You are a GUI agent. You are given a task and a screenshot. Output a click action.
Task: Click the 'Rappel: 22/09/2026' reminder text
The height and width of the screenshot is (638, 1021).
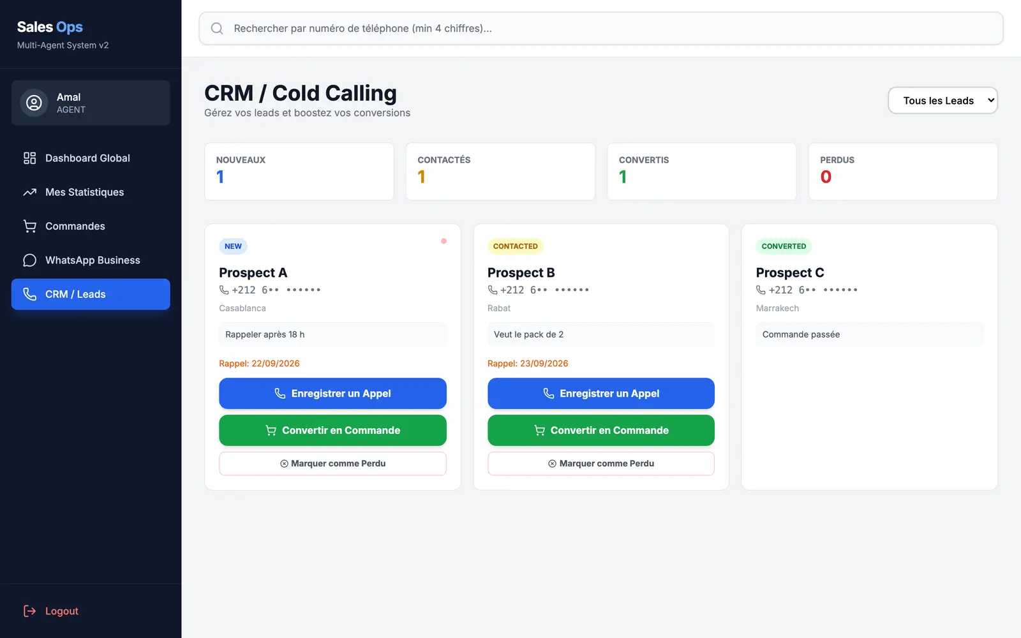point(259,364)
